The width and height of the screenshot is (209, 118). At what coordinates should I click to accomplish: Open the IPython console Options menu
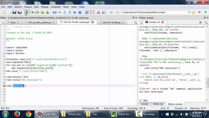pyautogui.click(x=206, y=22)
